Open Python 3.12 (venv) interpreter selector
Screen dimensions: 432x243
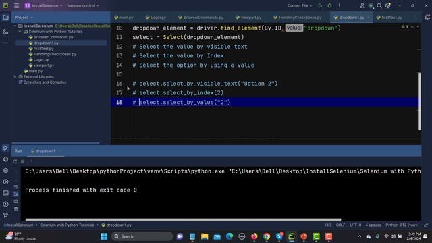pos(402,225)
